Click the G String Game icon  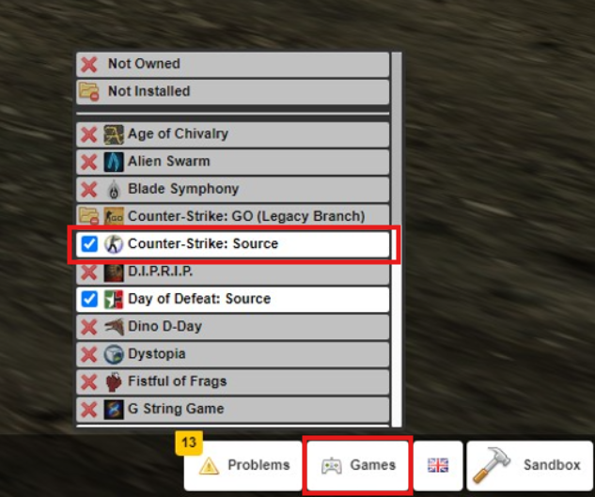[x=114, y=410]
